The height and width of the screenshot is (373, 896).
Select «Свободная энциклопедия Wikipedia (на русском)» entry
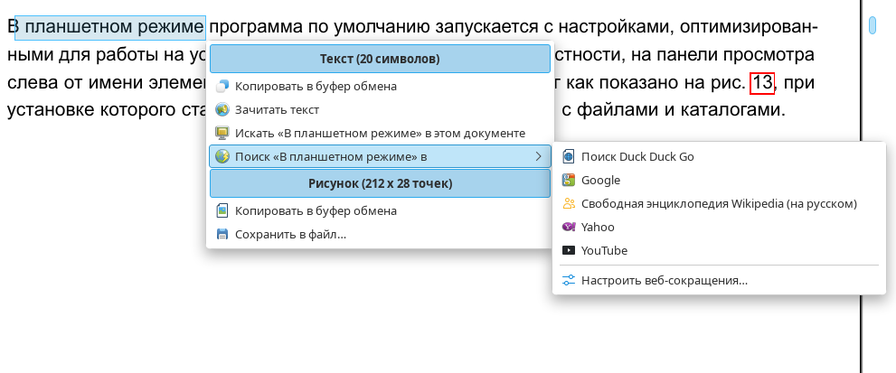[x=719, y=203]
